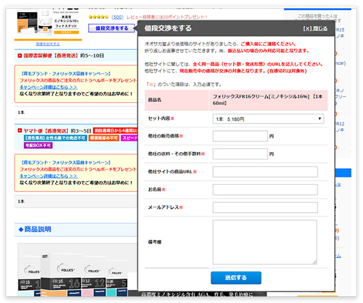Viewport: 363px width, 303px height.
Task: Click the 他社の送料・その他手数料 field
Action: pos(240,154)
